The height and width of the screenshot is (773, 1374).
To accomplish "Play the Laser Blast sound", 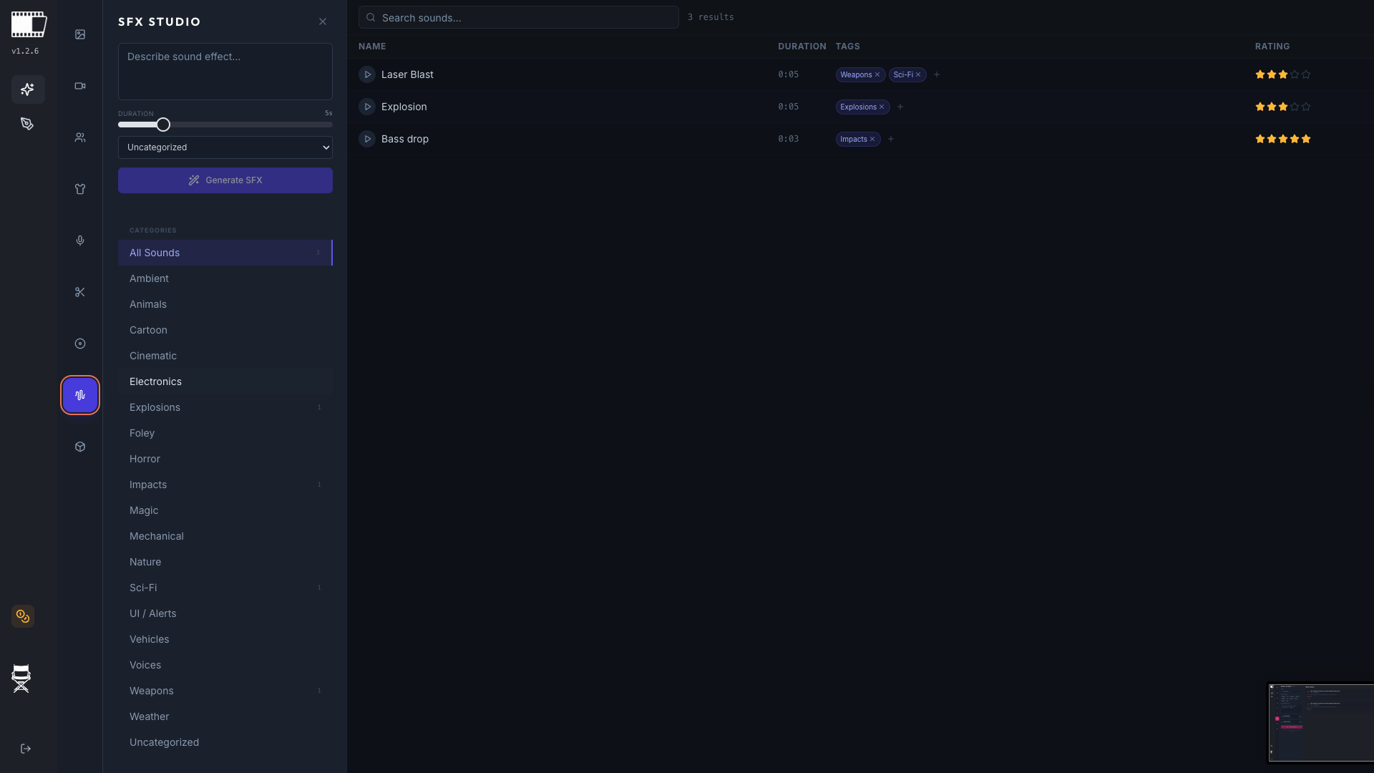I will pos(367,74).
